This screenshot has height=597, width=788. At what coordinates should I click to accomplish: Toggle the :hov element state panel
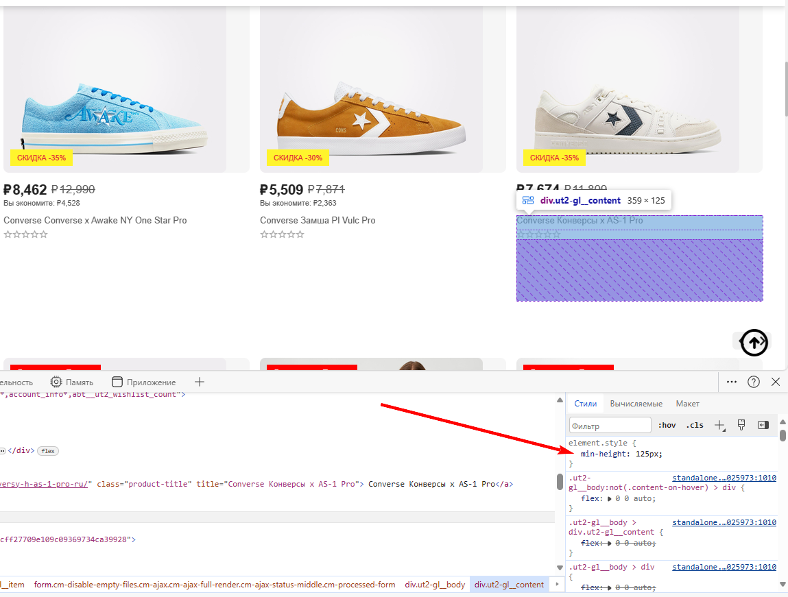tap(667, 425)
